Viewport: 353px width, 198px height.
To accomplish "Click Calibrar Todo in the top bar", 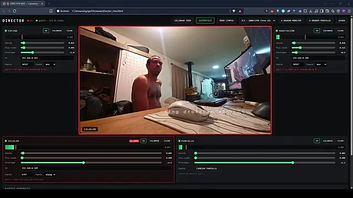I will click(183, 20).
